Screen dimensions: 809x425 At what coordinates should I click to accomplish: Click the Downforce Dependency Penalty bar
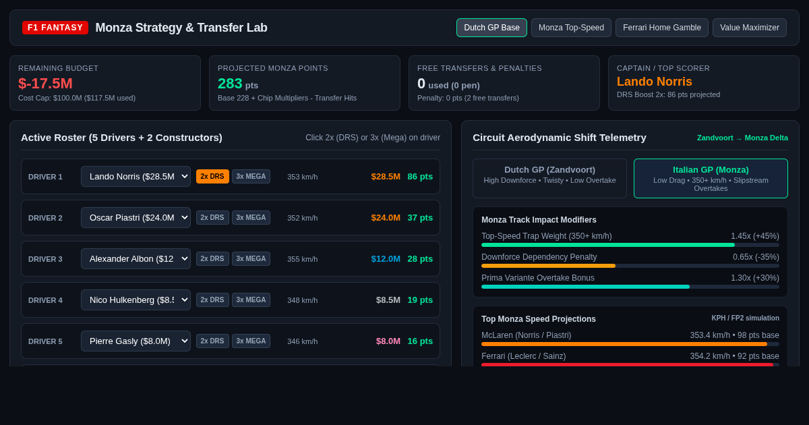pos(630,266)
